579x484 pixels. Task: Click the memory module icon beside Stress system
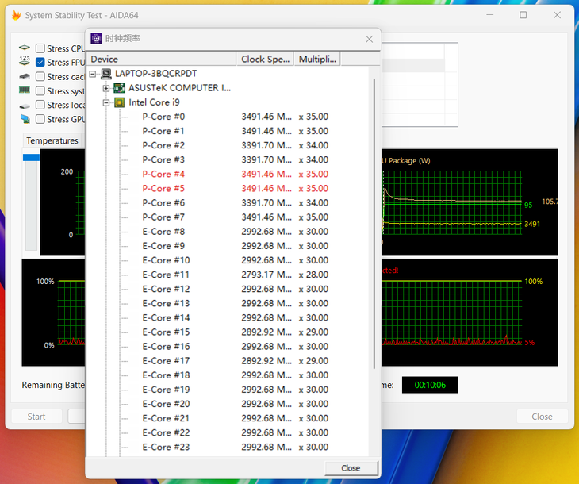click(25, 90)
